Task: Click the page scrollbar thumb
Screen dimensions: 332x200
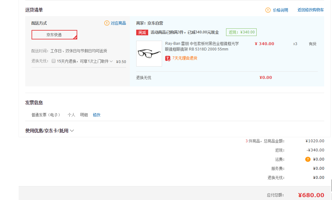Action: pyautogui.click(x=331, y=185)
